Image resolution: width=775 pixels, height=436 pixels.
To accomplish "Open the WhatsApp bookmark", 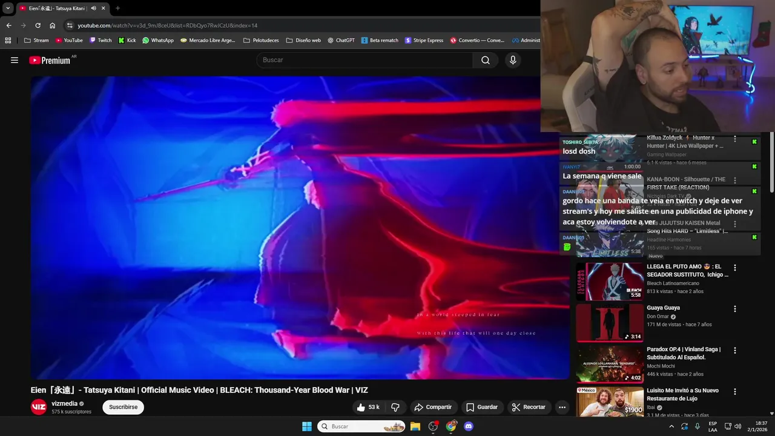I will (158, 41).
